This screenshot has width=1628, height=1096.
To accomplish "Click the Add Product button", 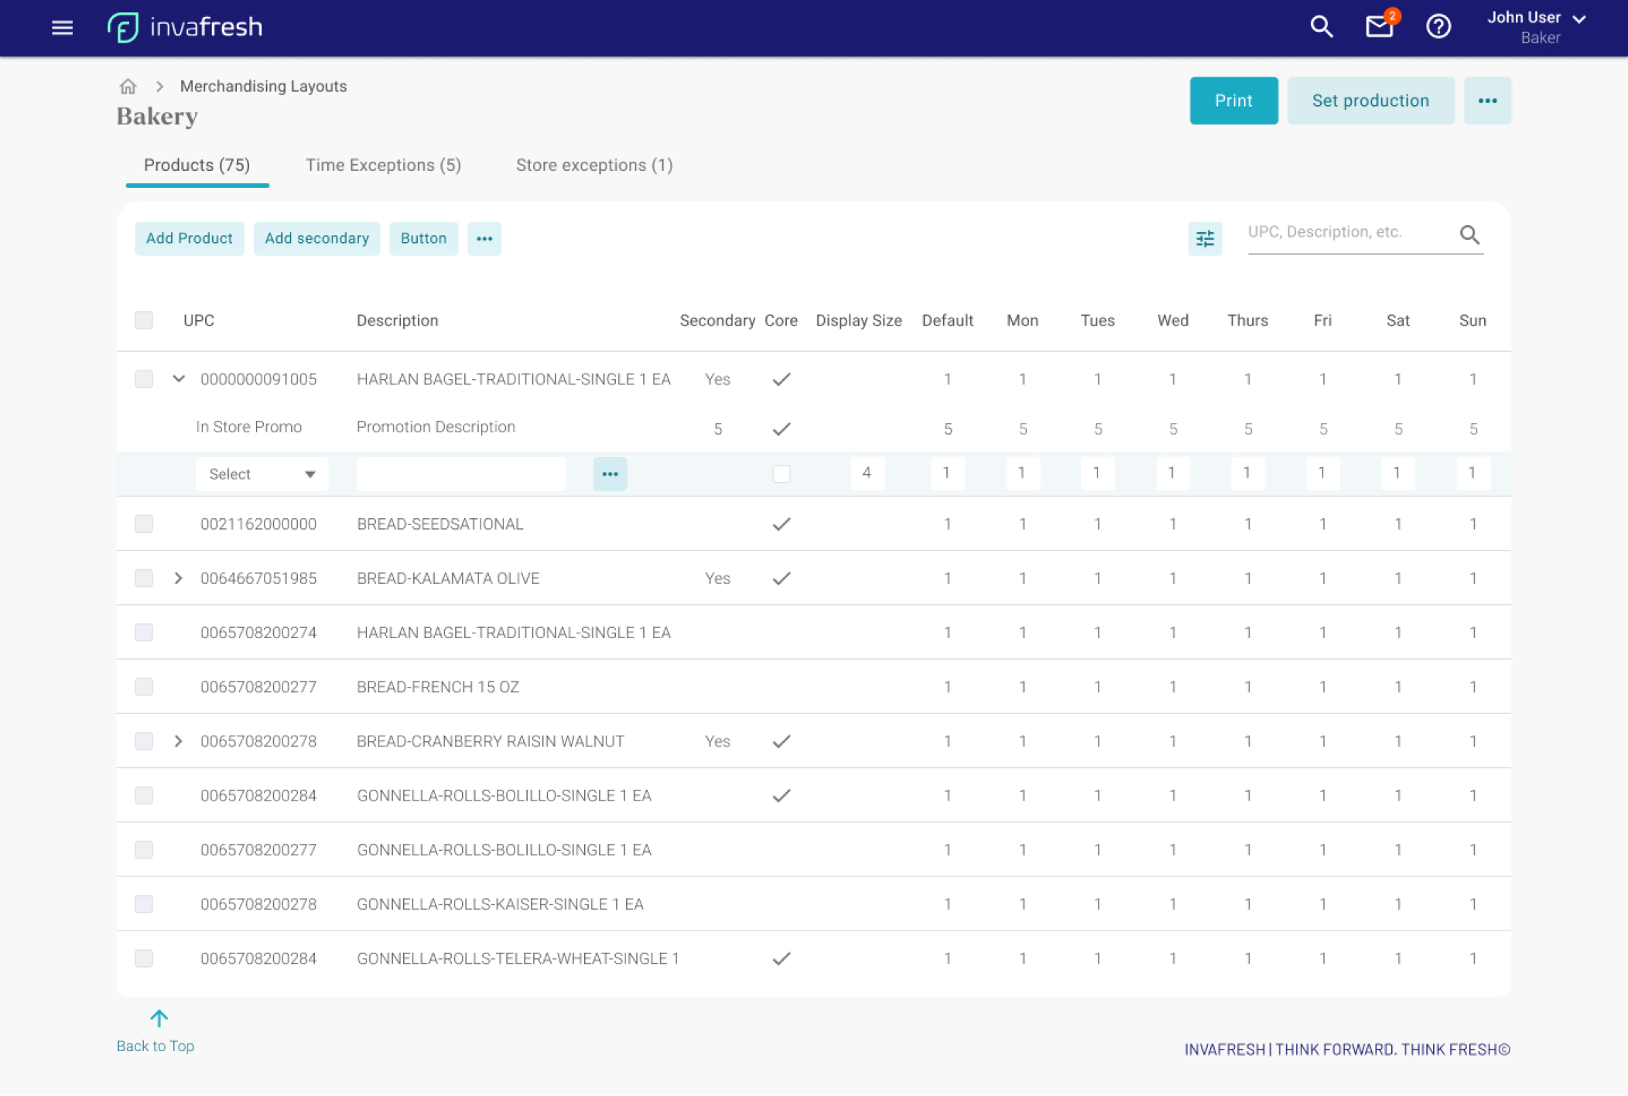I will 189,239.
